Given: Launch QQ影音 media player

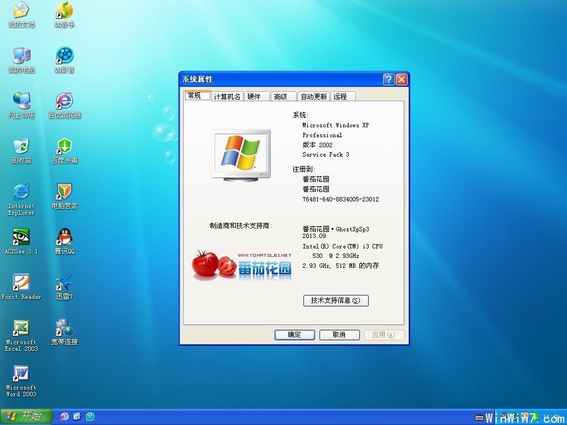Looking at the screenshot, I should pyautogui.click(x=64, y=55).
